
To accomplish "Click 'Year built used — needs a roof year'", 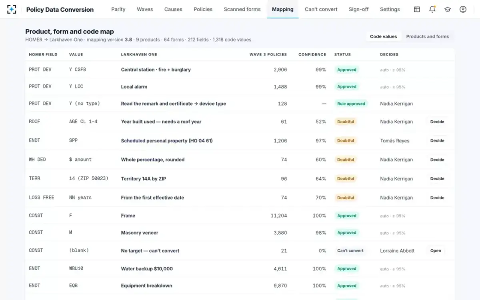I will pos(161,122).
